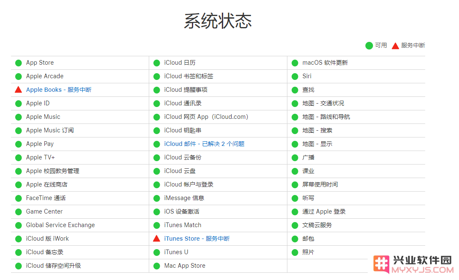Image resolution: width=459 pixels, height=280 pixels.
Task: Select the iCloud 书签和标签 row text
Action: coord(189,76)
